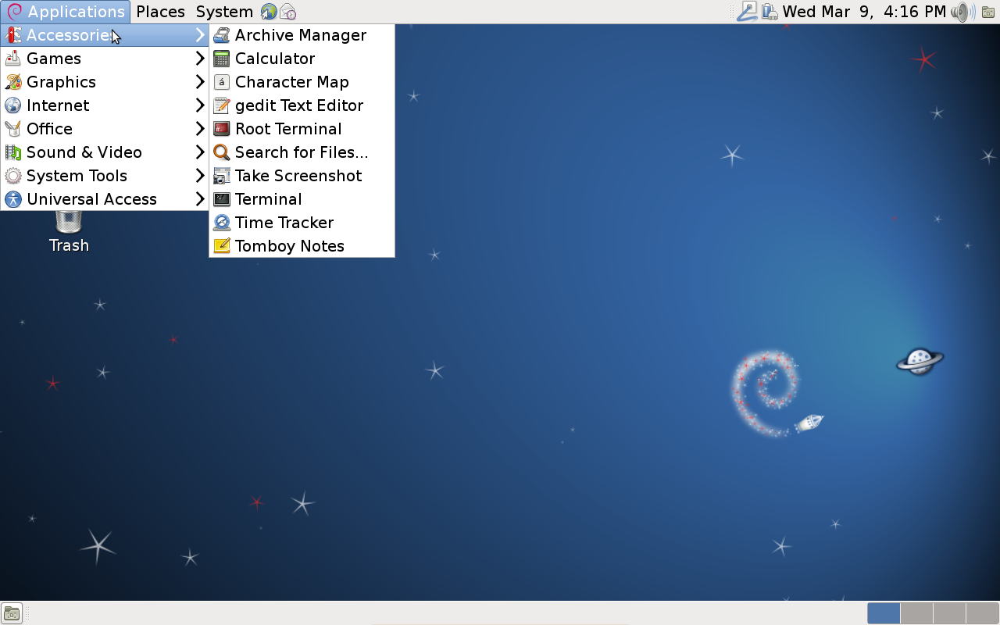This screenshot has width=1000, height=625.
Task: Open the Places menu
Action: point(160,12)
